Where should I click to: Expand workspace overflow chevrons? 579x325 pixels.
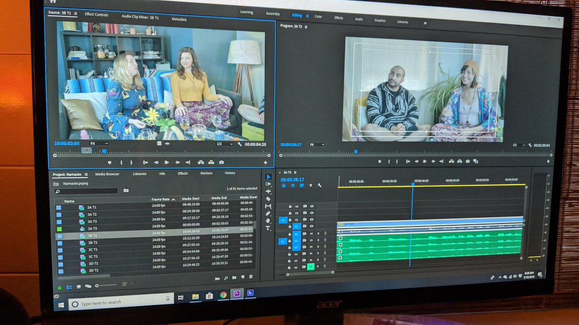pos(425,23)
